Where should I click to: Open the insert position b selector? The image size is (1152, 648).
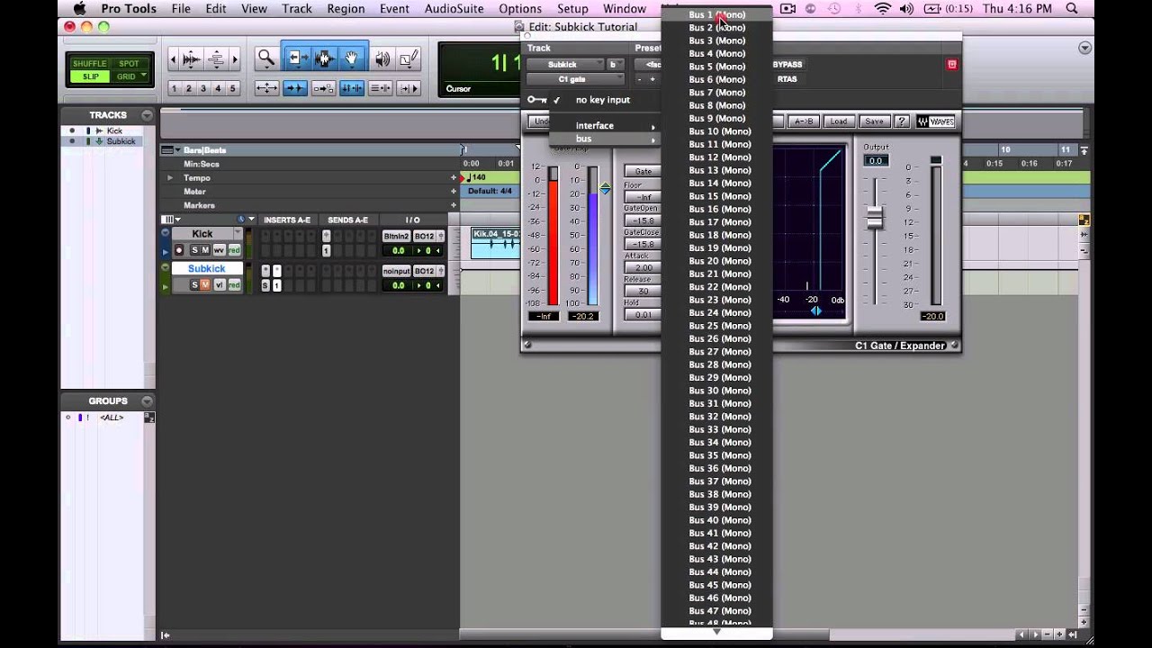click(614, 65)
